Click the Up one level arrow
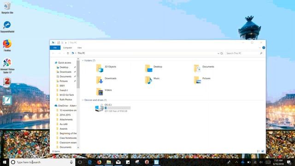Screen dimensions: 295x166 [68, 53]
